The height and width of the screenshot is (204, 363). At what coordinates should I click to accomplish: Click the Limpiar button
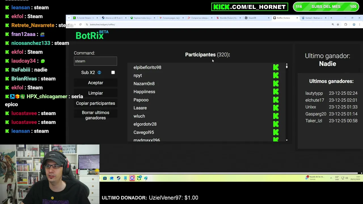pyautogui.click(x=96, y=93)
